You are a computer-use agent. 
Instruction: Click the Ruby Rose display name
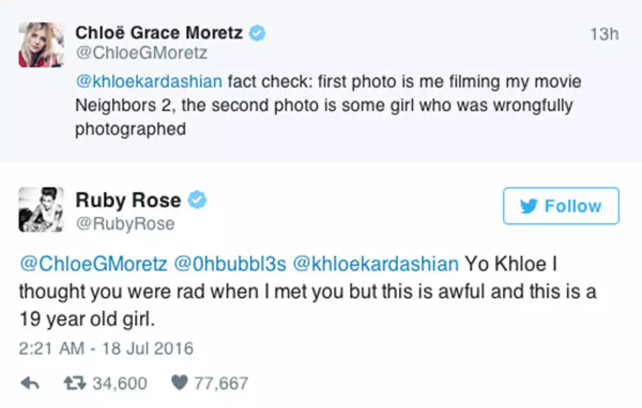point(128,200)
